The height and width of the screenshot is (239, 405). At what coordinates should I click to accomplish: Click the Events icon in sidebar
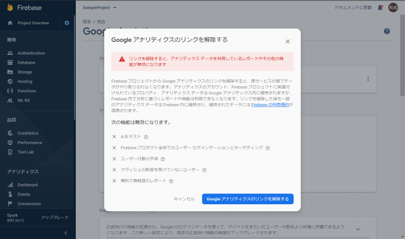pyautogui.click(x=10, y=194)
